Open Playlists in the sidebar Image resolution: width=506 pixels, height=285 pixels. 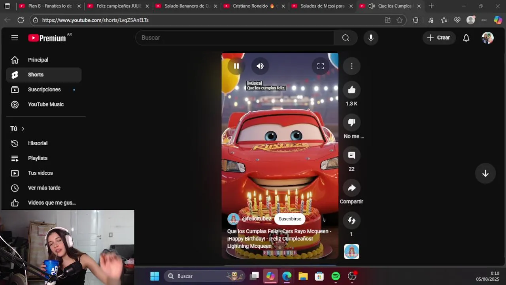coord(43,158)
